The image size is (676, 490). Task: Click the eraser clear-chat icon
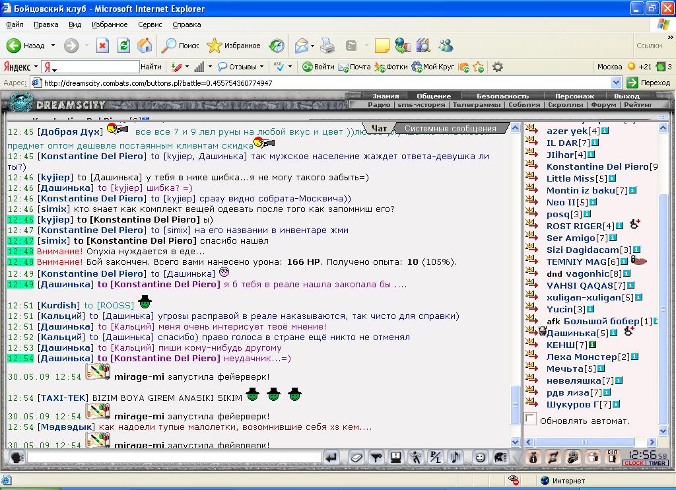click(x=356, y=457)
